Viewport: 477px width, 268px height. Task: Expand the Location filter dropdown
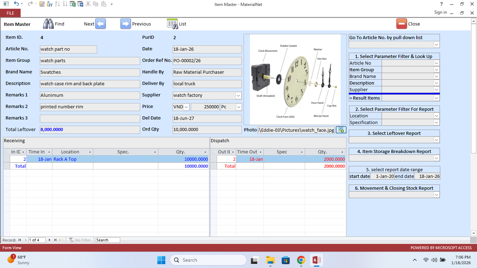click(436, 116)
